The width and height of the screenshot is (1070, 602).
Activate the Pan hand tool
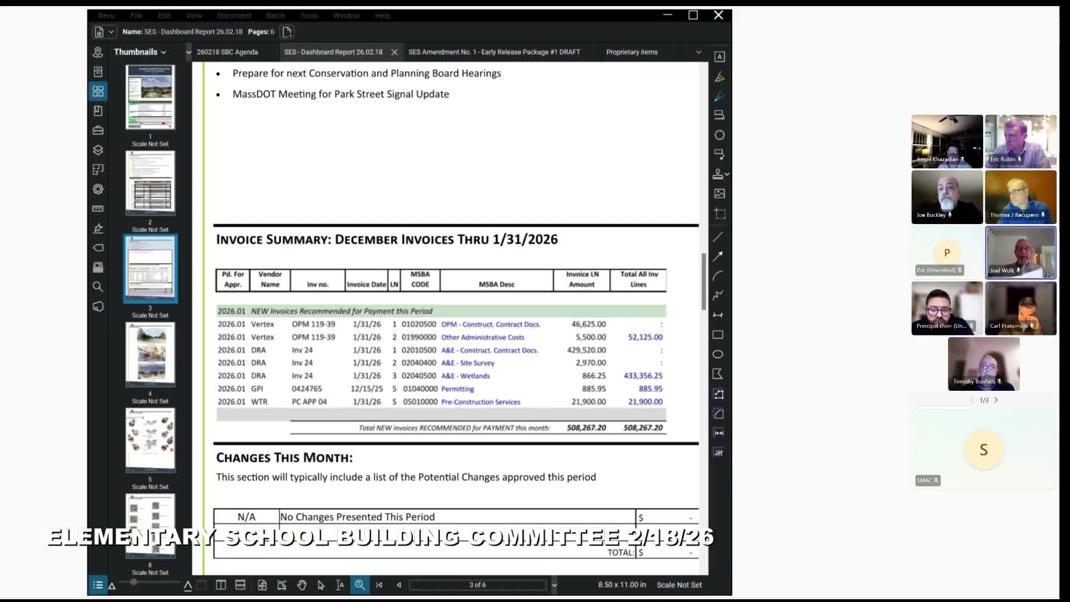[302, 585]
